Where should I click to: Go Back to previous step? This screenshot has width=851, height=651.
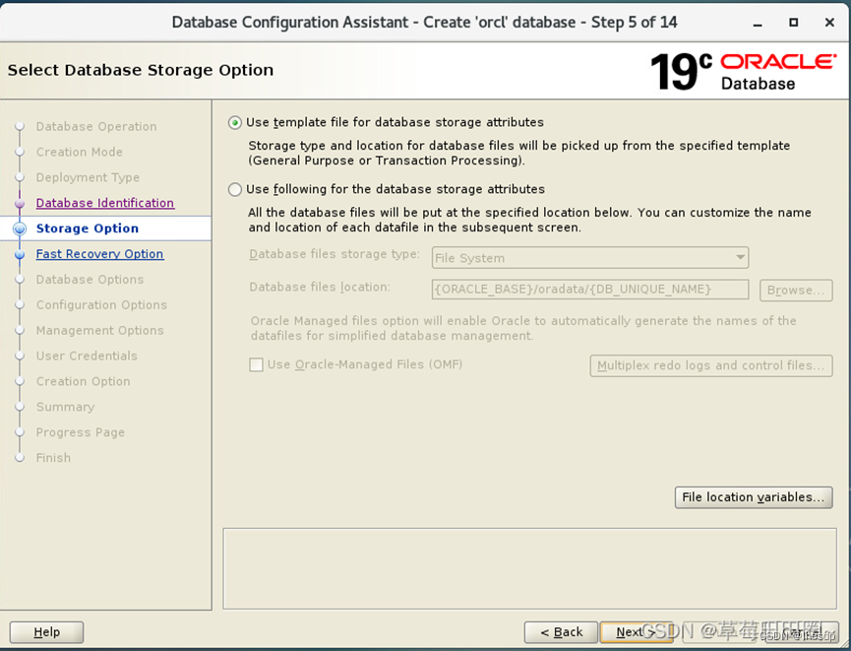point(561,632)
